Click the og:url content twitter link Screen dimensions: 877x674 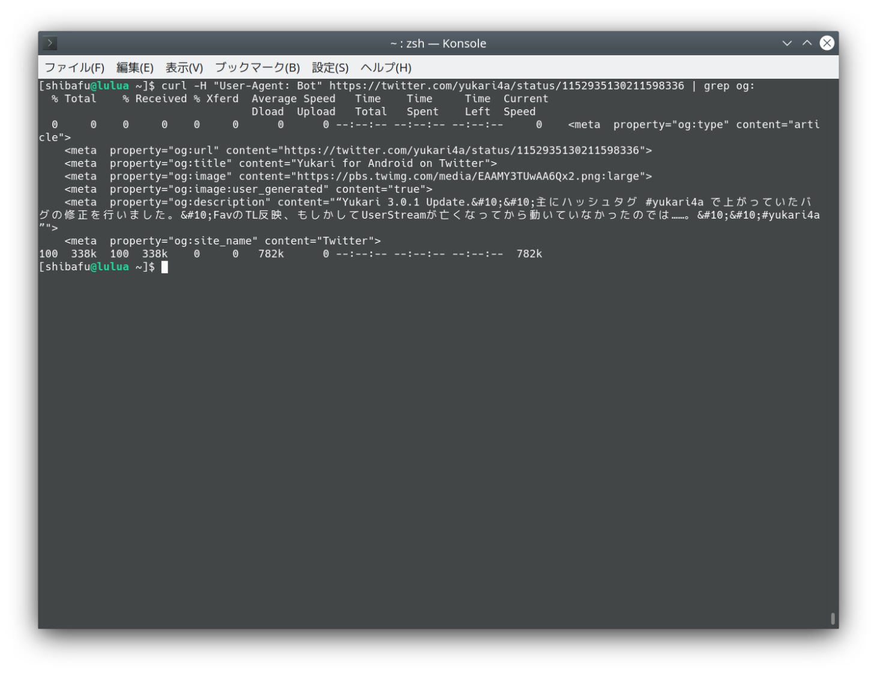point(461,150)
